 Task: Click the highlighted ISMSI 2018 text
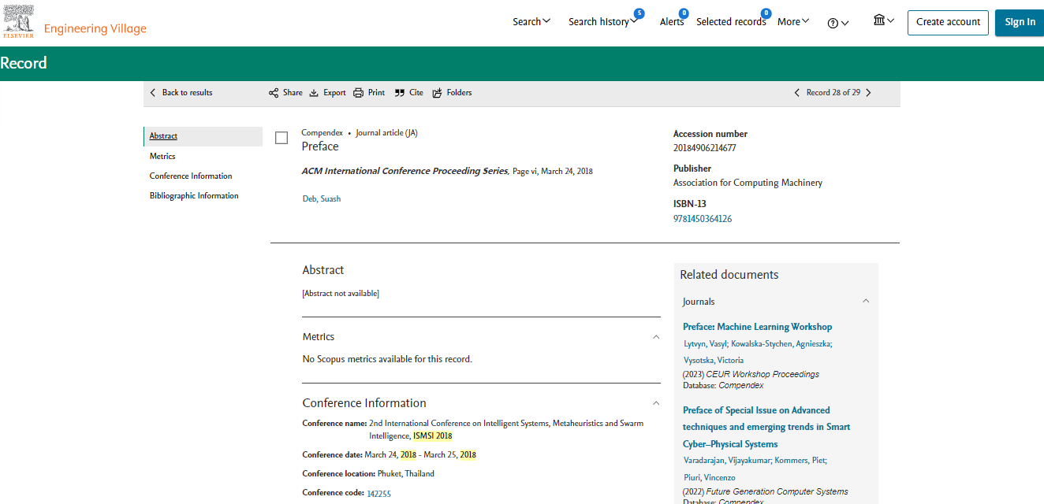tap(433, 435)
